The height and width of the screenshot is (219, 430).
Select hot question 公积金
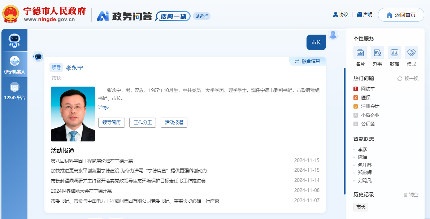tap(368, 124)
